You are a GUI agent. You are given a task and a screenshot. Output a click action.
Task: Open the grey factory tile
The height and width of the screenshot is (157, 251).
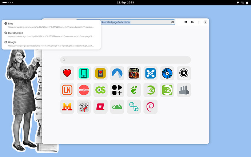[x=184, y=90]
